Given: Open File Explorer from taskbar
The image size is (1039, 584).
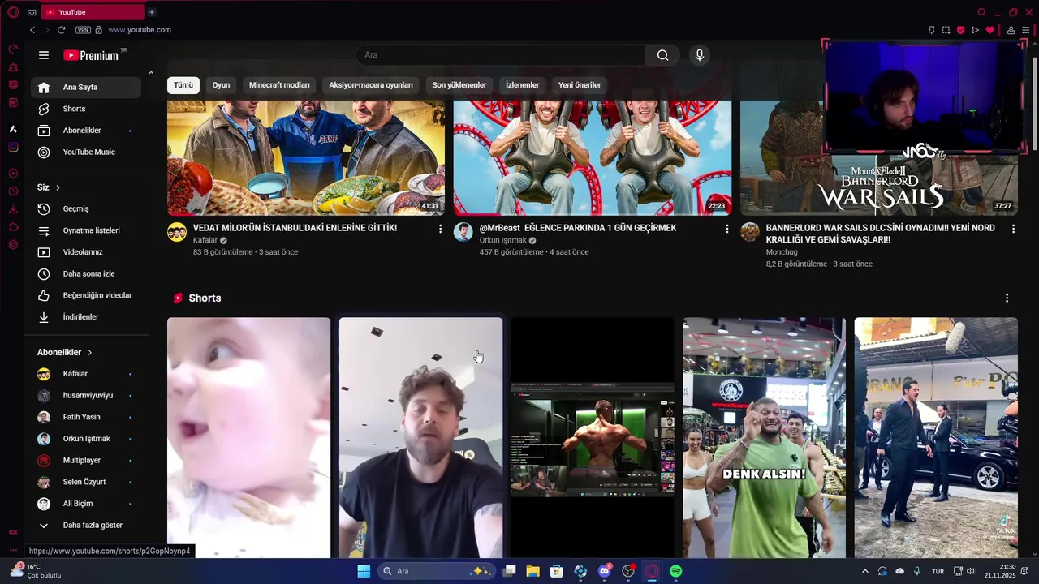Looking at the screenshot, I should (x=533, y=571).
